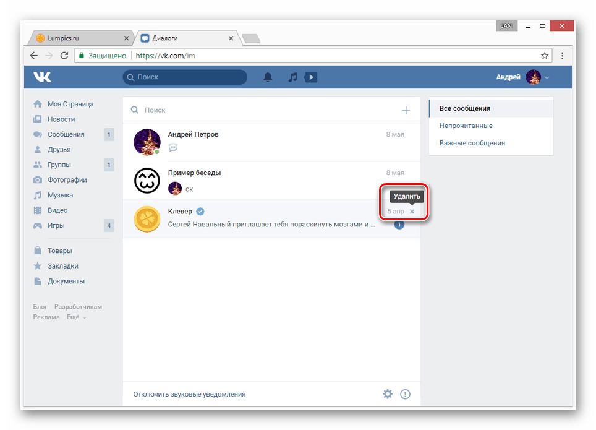The height and width of the screenshot is (430, 596).
Task: Open the Андрей Петров conversation
Action: (x=271, y=142)
